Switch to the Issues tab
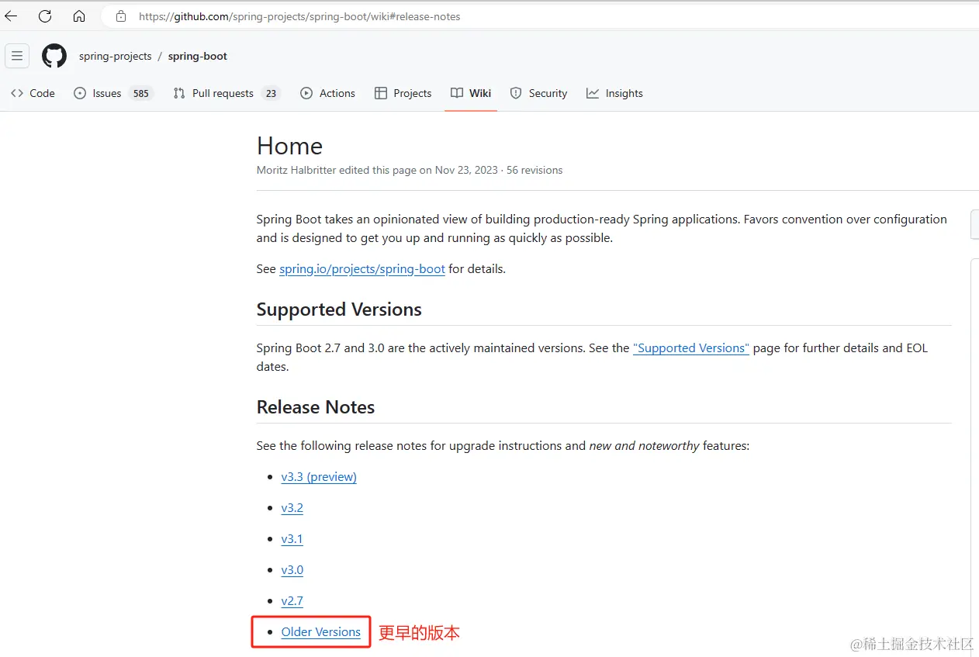The width and height of the screenshot is (979, 657). (x=113, y=93)
